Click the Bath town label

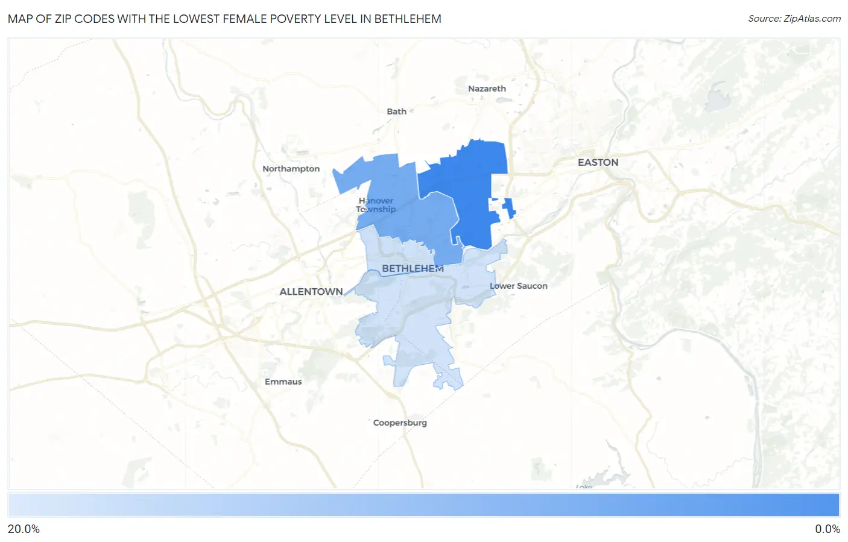click(396, 112)
